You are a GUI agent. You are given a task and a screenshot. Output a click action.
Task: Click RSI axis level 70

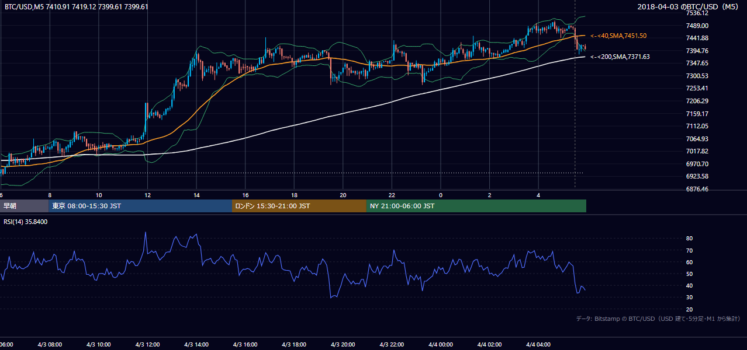pos(689,250)
